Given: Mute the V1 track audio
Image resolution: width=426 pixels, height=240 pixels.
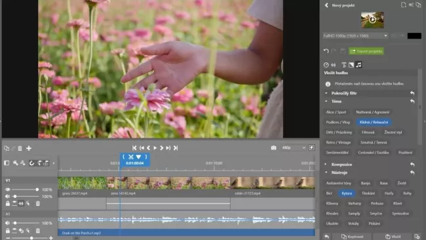Looking at the screenshot, I should (x=7, y=196).
